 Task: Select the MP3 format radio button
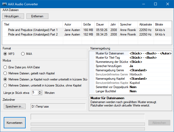tap(5, 54)
